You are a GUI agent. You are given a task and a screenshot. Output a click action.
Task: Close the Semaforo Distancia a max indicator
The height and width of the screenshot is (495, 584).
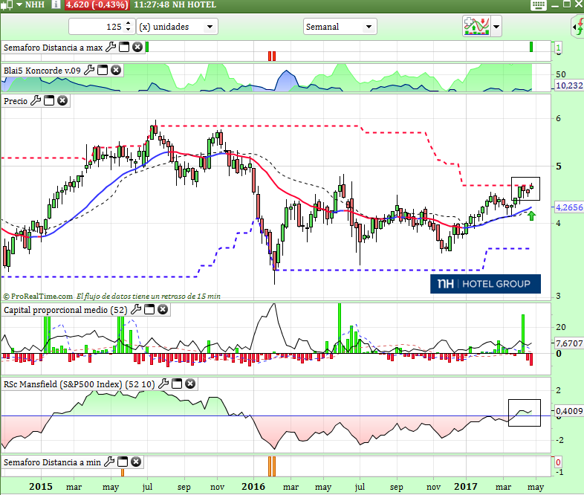click(x=137, y=47)
